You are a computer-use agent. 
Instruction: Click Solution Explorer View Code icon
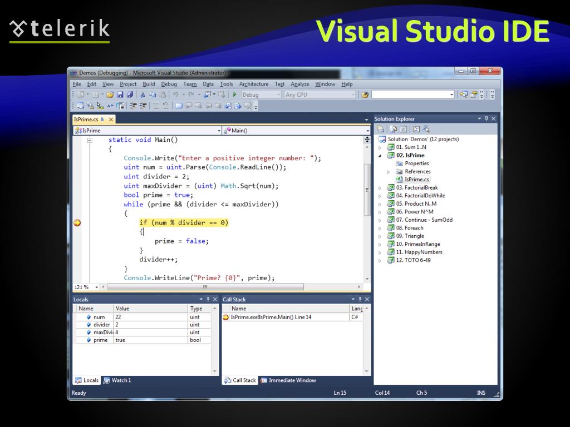coord(416,129)
